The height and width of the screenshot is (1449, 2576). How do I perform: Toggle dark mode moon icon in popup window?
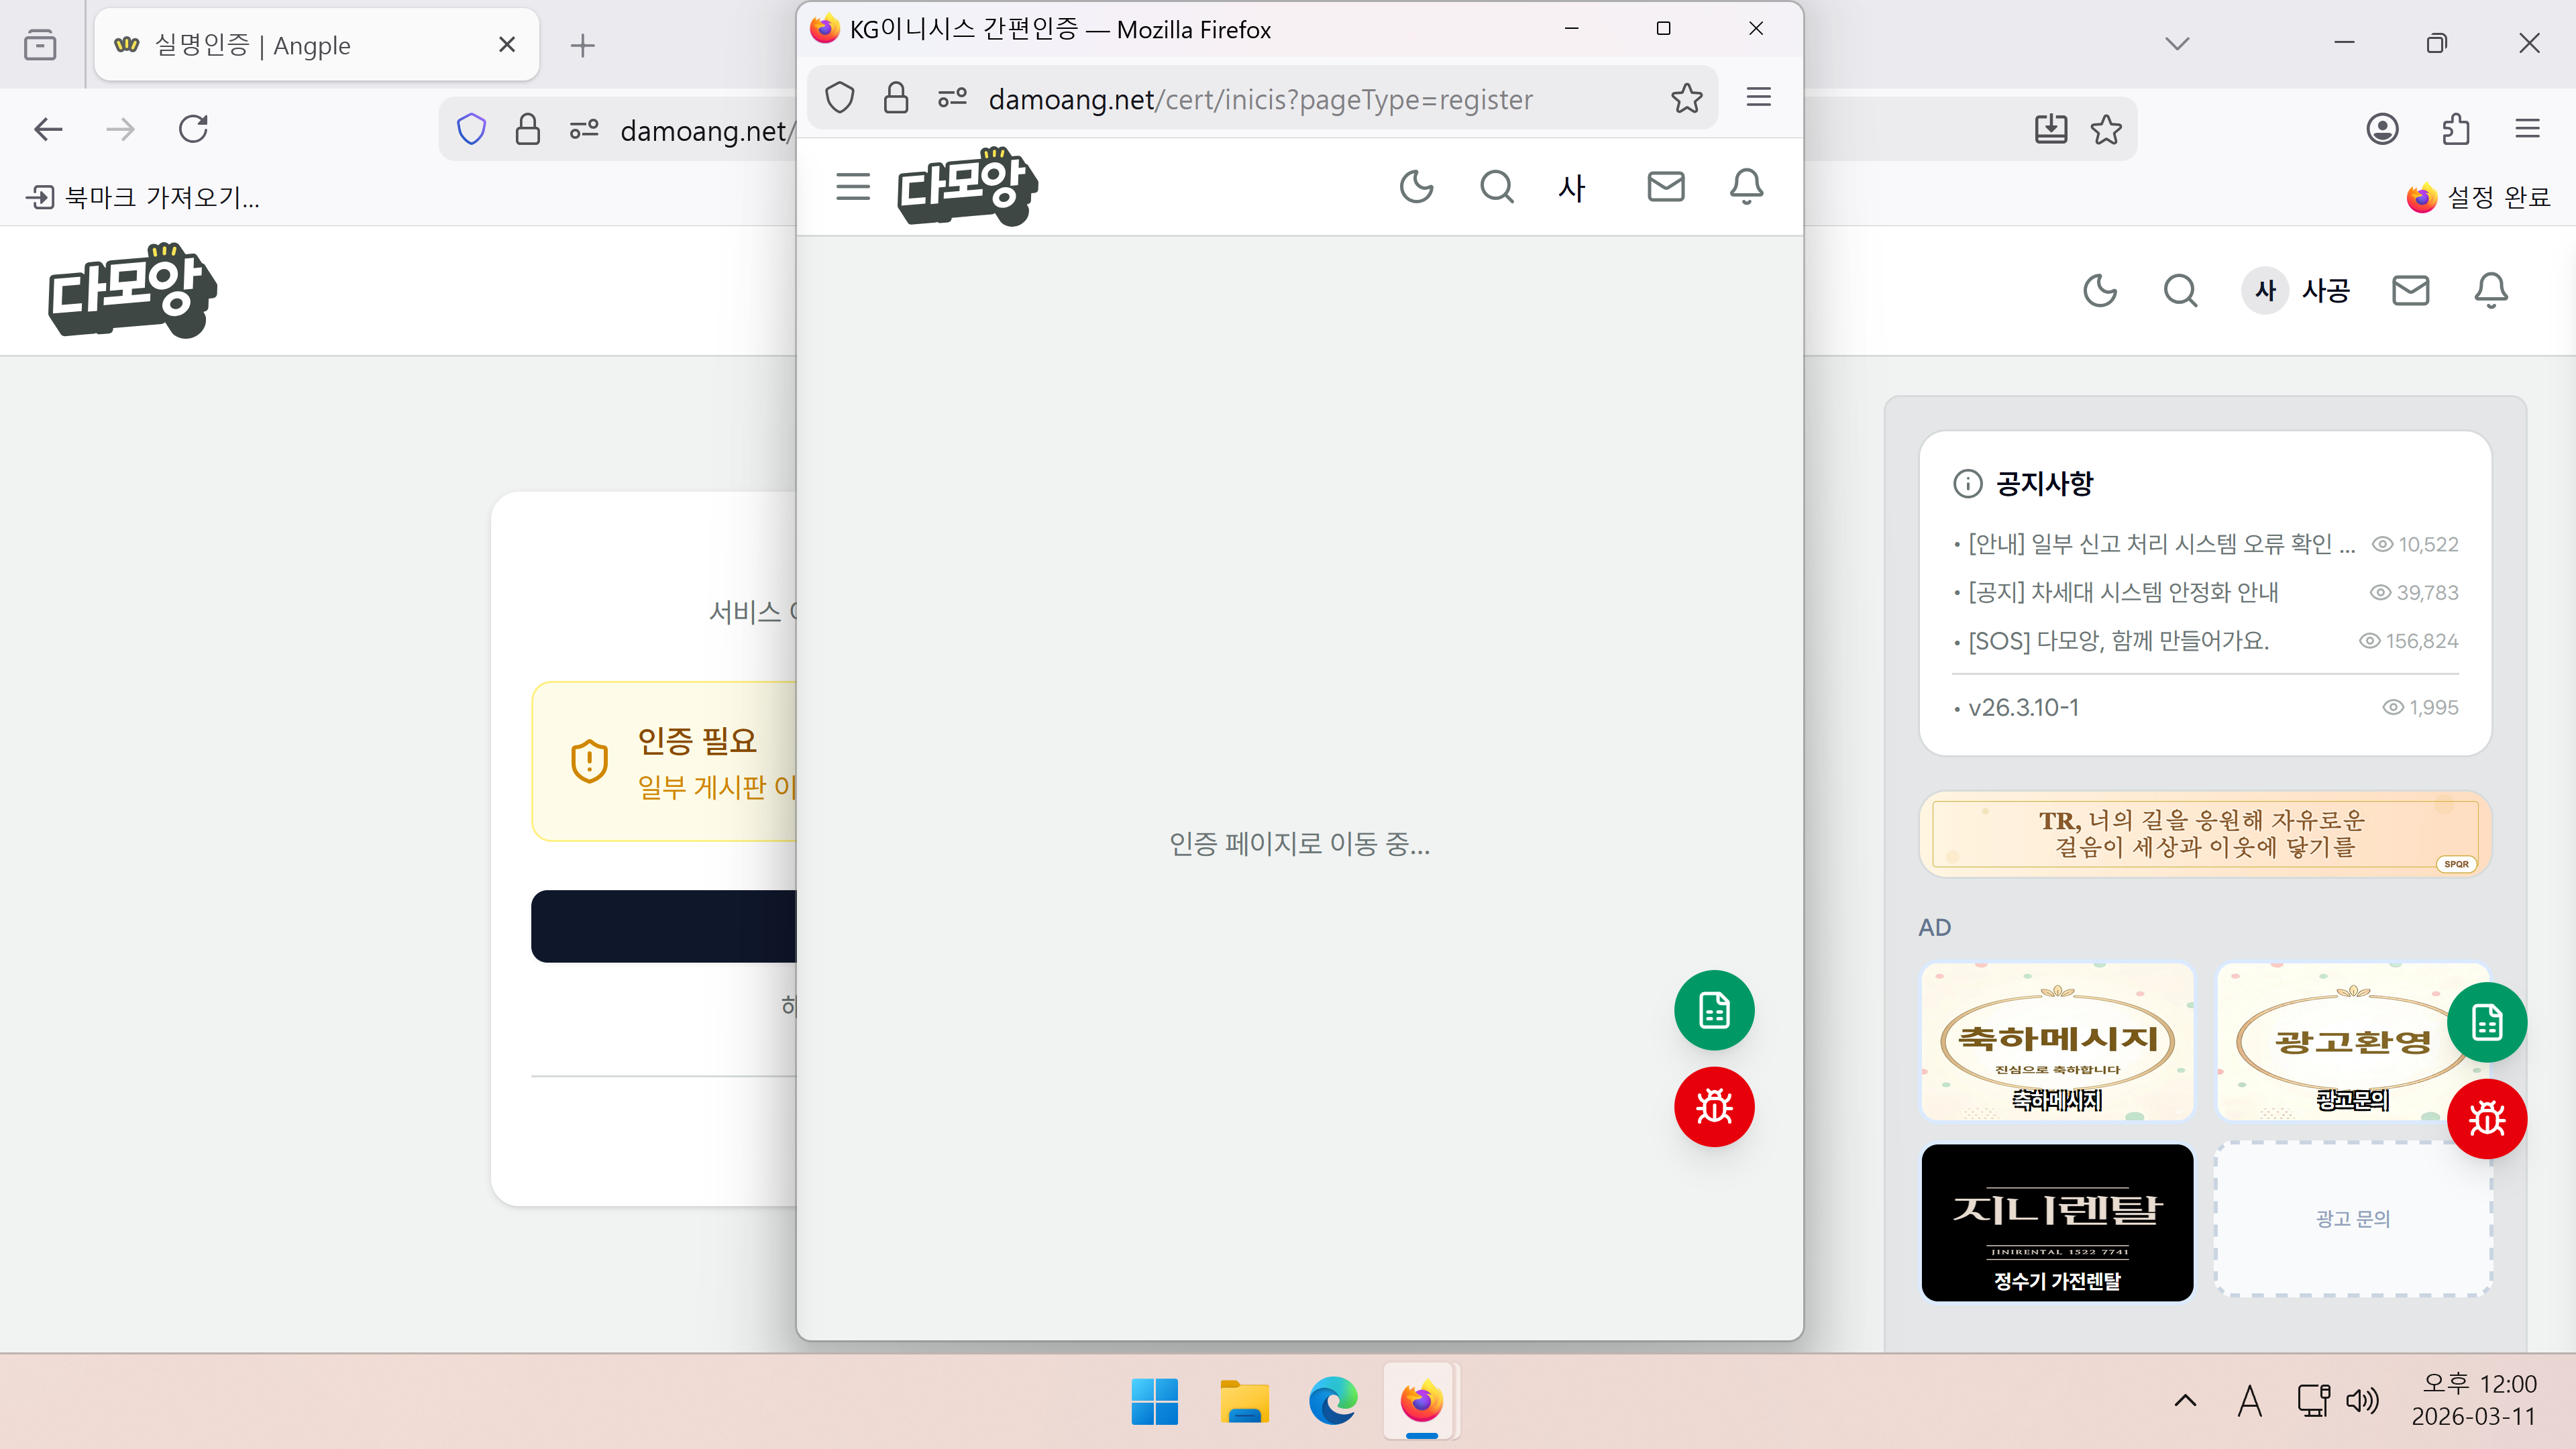click(1416, 187)
